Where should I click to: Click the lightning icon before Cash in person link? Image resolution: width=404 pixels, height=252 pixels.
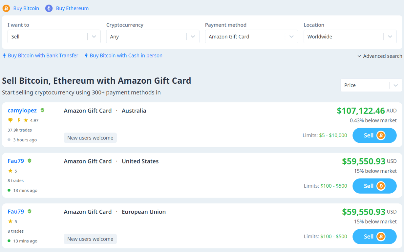point(86,55)
